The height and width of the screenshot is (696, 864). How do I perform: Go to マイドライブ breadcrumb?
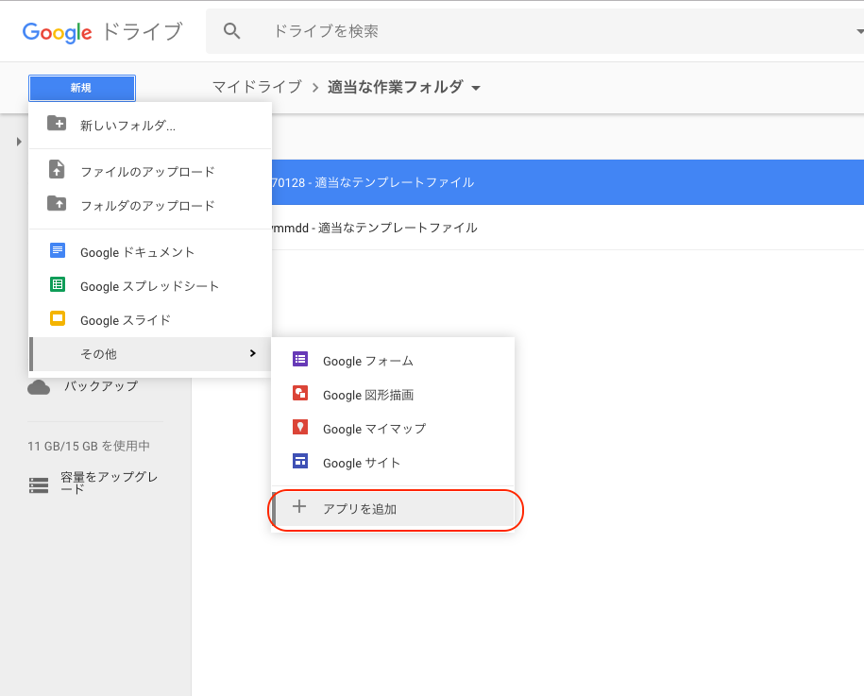pyautogui.click(x=257, y=87)
